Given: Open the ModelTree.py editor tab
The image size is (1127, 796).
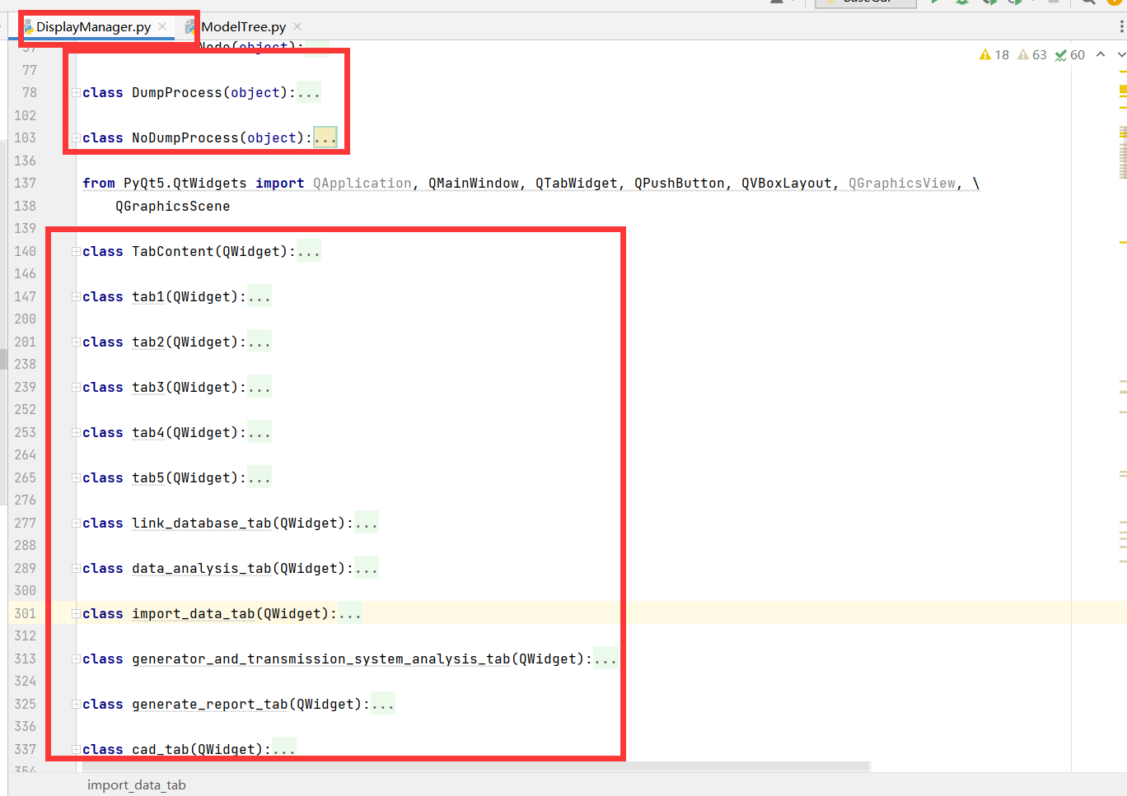Looking at the screenshot, I should pos(243,27).
